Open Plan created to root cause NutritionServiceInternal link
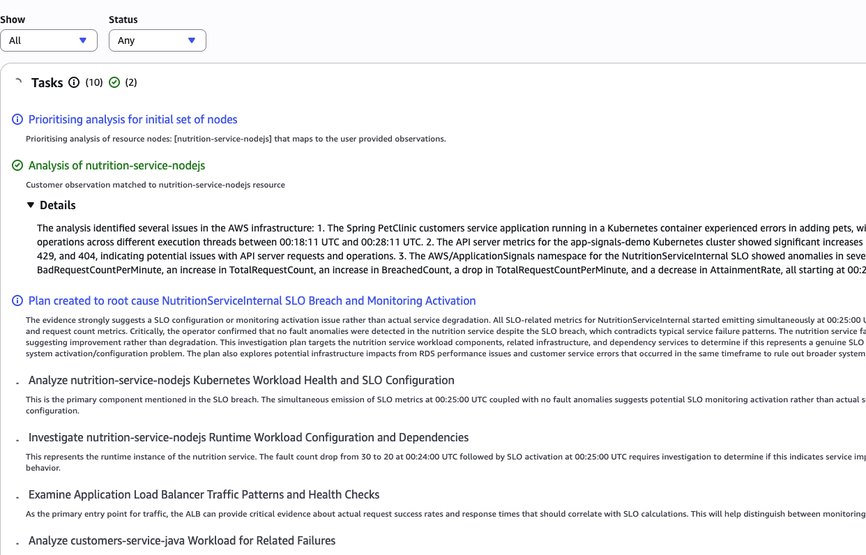Viewport: 866px width, 555px height. tap(252, 301)
